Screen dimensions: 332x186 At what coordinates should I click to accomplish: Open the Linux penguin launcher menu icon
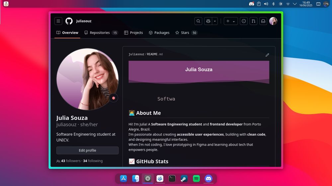(6, 4)
